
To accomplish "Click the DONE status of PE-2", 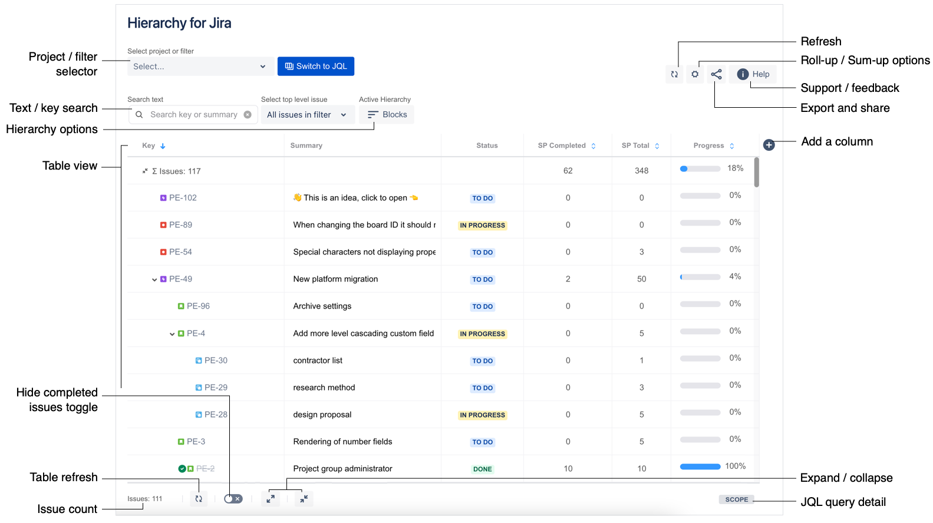I will [482, 469].
